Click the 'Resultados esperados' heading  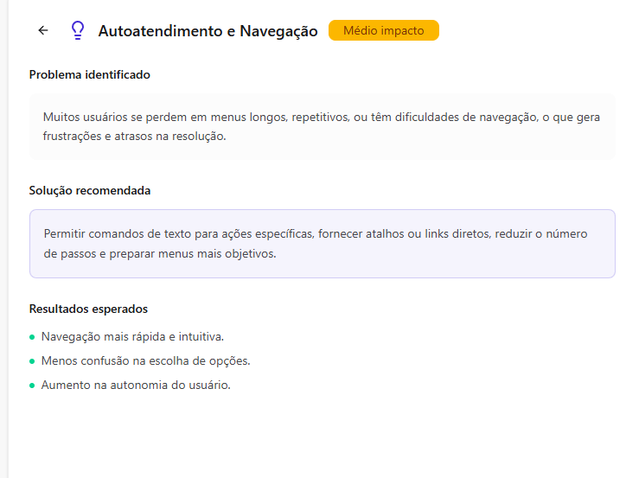tap(88, 309)
